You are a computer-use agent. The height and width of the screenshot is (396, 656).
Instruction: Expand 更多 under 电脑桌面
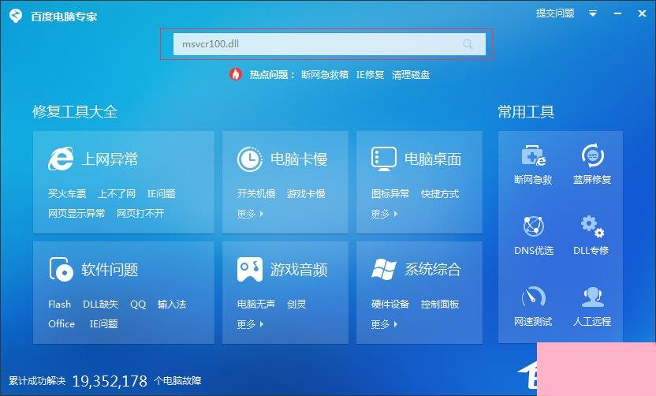384,214
